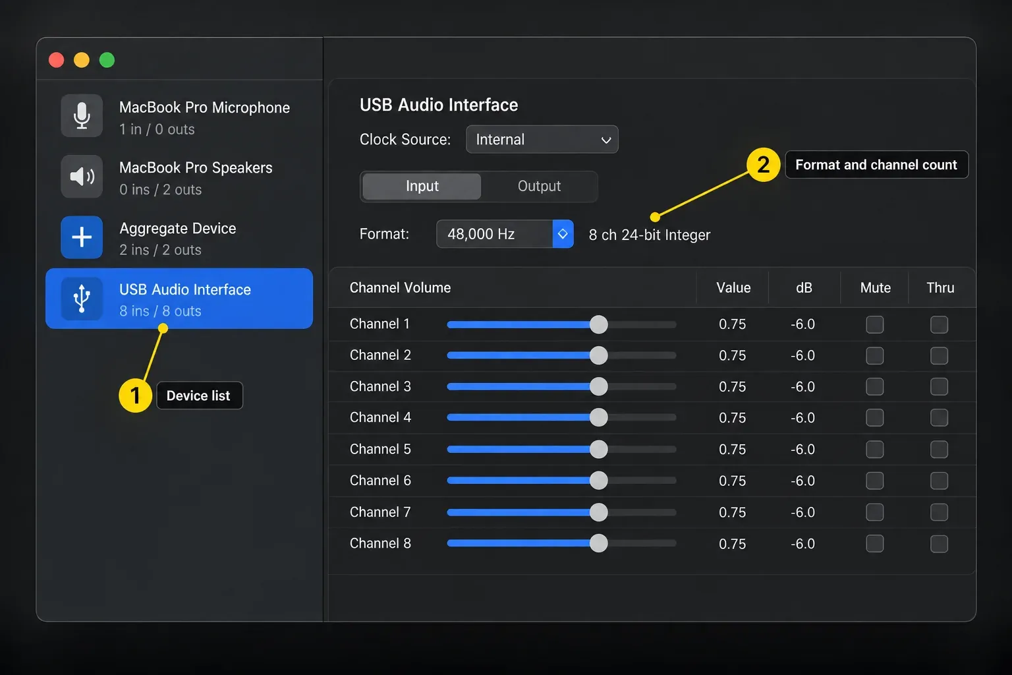Click the yellow minimize window button

pos(82,60)
